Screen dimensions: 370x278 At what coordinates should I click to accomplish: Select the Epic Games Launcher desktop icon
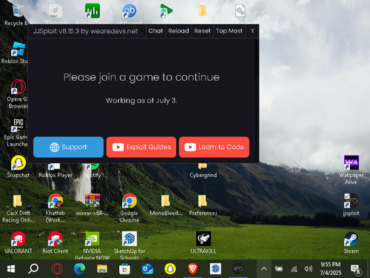pyautogui.click(x=16, y=132)
